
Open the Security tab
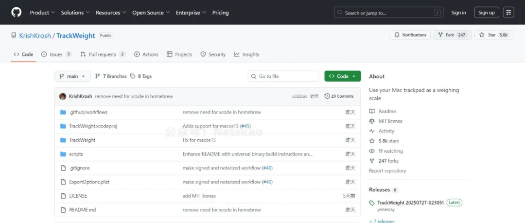coord(213,55)
